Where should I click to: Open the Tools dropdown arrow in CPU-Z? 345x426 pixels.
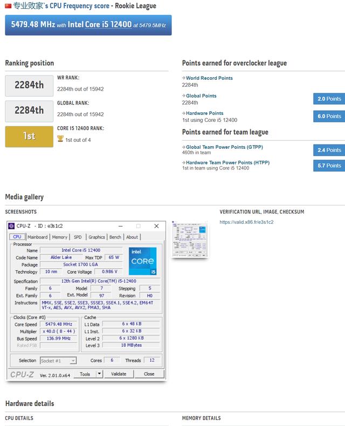pyautogui.click(x=99, y=374)
